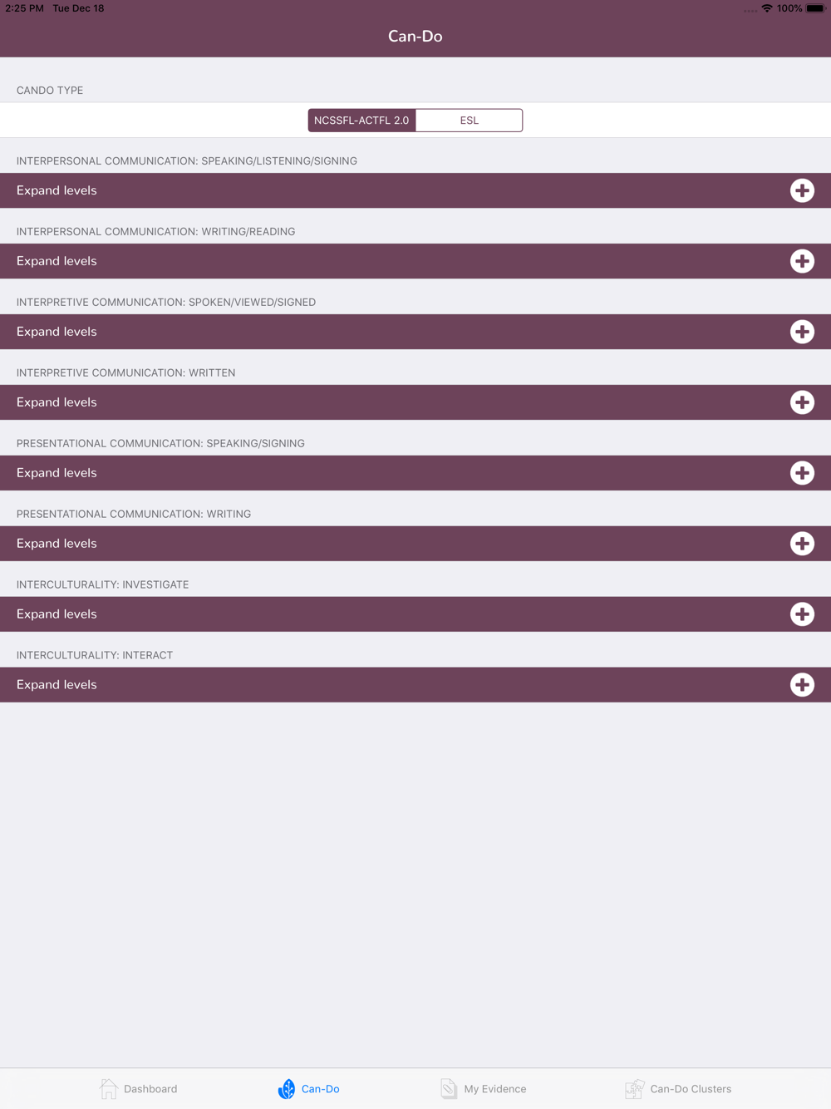The image size is (831, 1109).
Task: Tap plus icon for Interpretive Spoken/Viewed/Signed
Action: [x=802, y=332]
